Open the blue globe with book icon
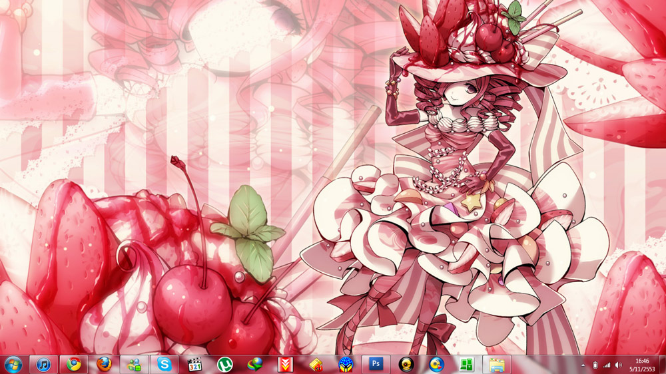The image size is (666, 374). coord(346,365)
